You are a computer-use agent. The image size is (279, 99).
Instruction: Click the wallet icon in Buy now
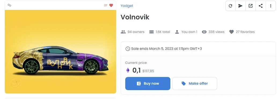point(139,83)
